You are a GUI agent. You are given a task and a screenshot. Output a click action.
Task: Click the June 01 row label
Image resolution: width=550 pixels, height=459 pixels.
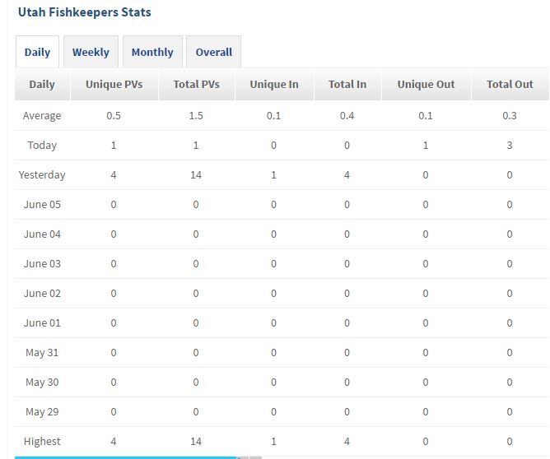coord(42,322)
